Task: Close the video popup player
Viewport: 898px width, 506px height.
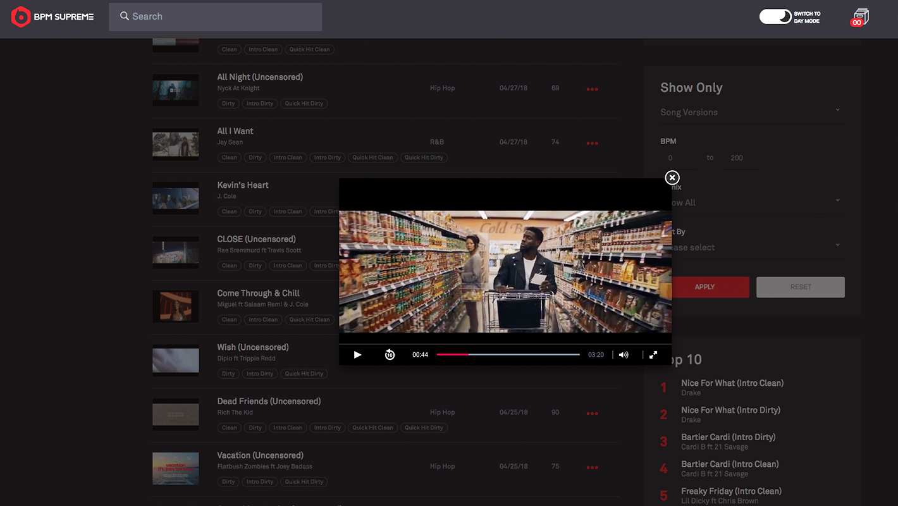Action: pyautogui.click(x=672, y=178)
